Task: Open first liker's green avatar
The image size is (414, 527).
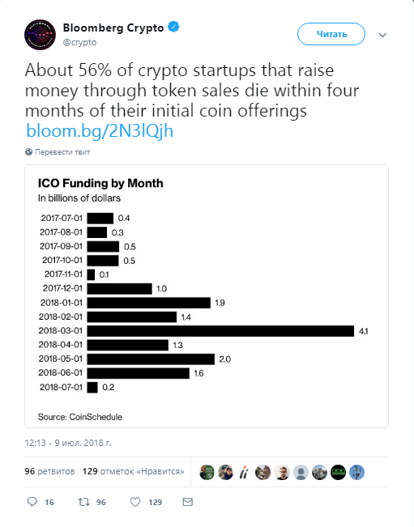Action: (207, 472)
